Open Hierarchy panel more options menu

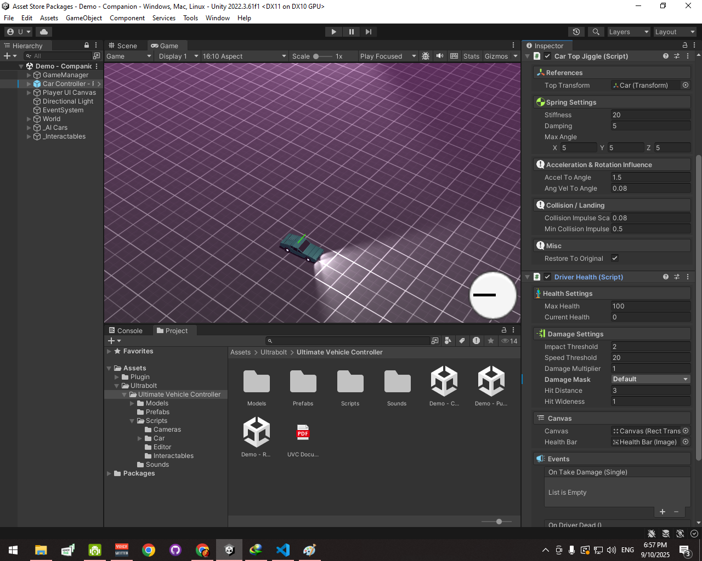96,45
